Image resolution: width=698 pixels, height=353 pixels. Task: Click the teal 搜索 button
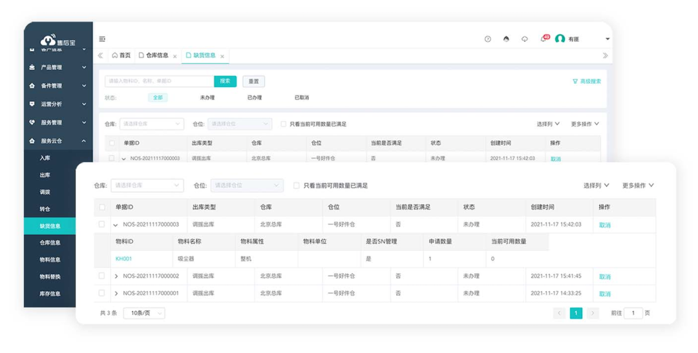225,81
